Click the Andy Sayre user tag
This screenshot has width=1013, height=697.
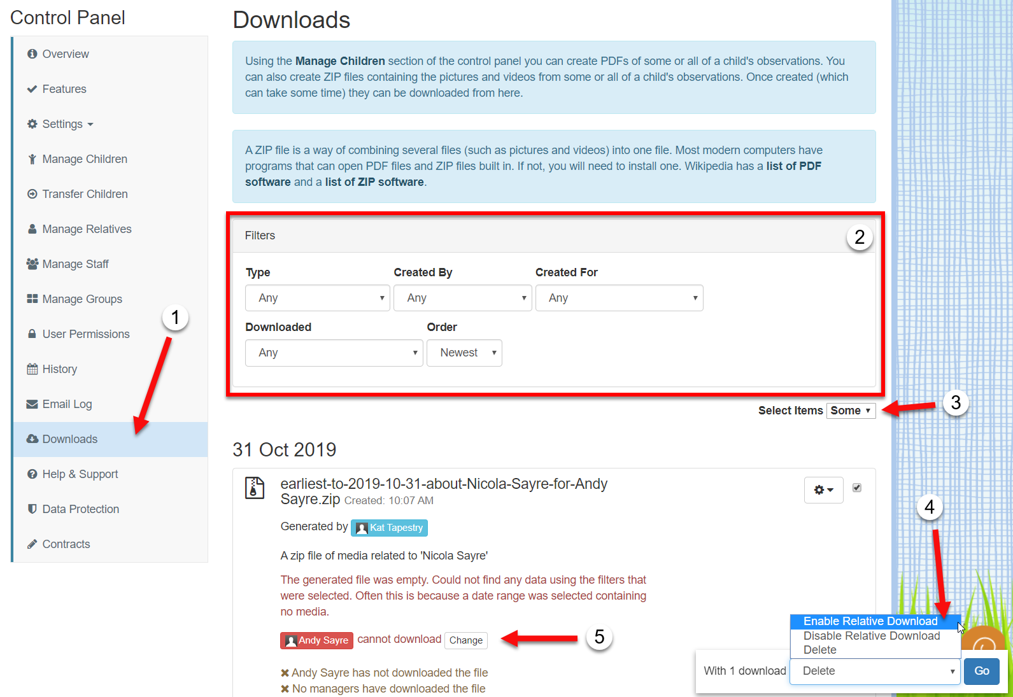[x=316, y=640]
